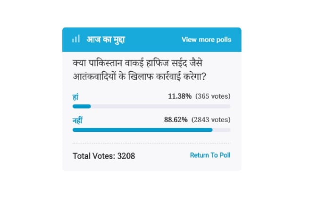
Task: Click the word आतंकवादियों in the question
Action: coord(94,76)
